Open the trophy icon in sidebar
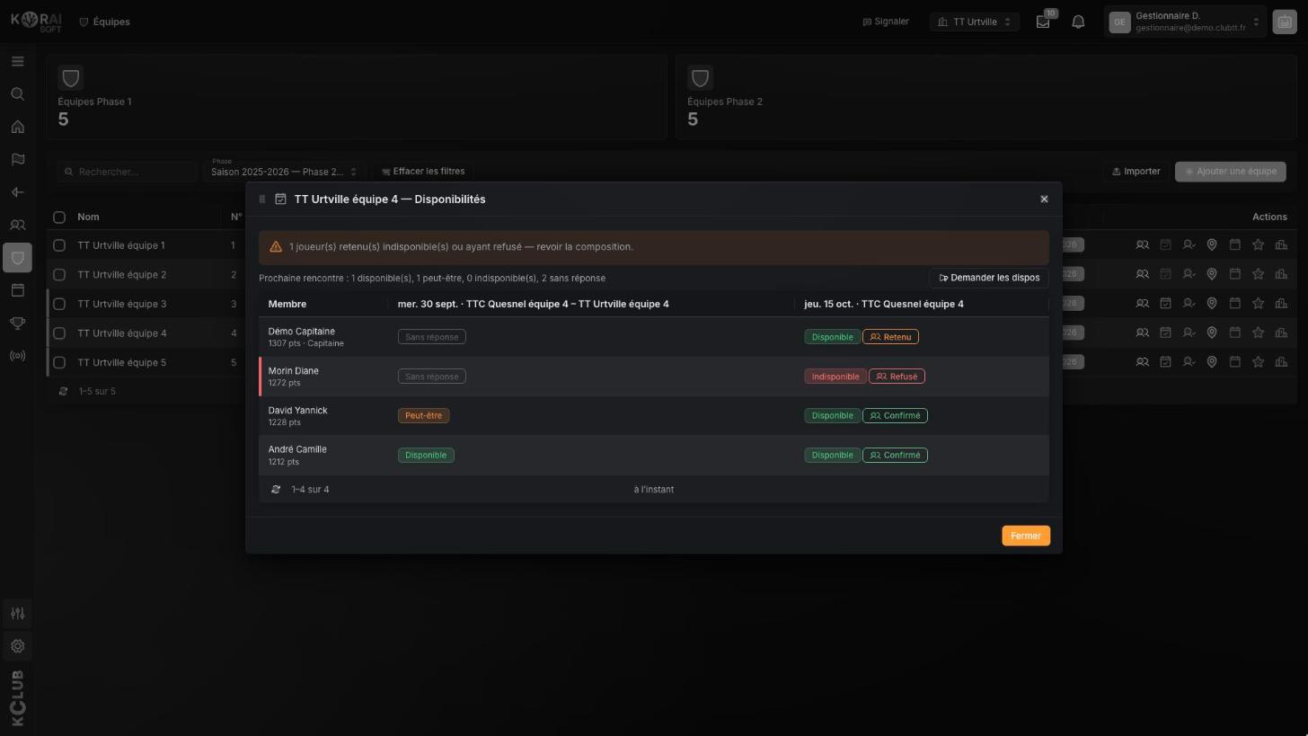This screenshot has width=1308, height=736. pos(17,323)
